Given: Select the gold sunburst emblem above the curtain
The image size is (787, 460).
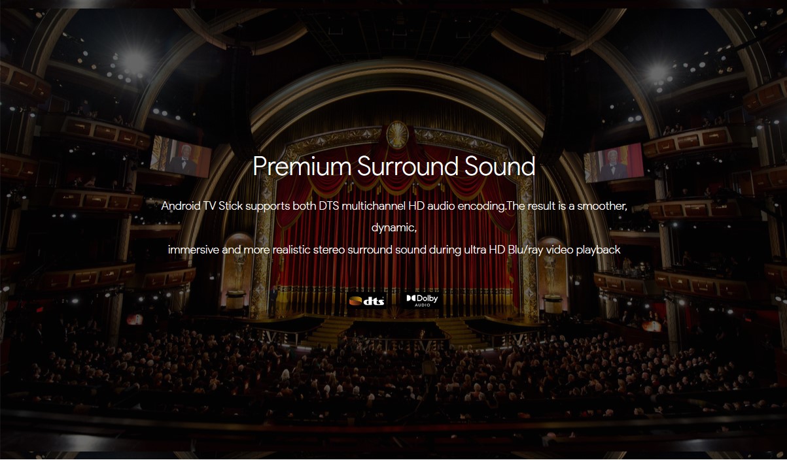Looking at the screenshot, I should 396,134.
